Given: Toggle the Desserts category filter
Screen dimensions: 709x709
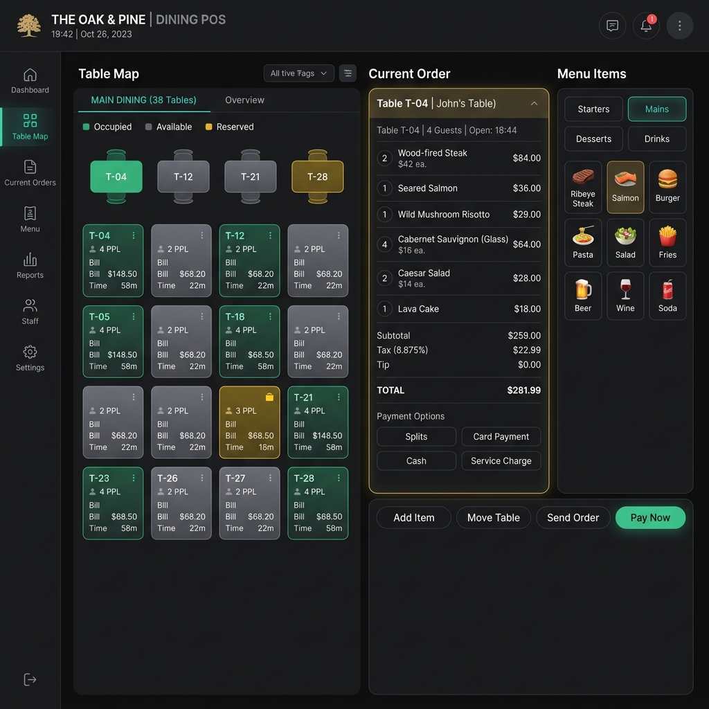Looking at the screenshot, I should [x=593, y=138].
